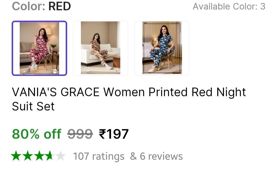The image size is (280, 172).
Task: Tap 'Women Printed Red Night' in title
Action: tap(174, 92)
